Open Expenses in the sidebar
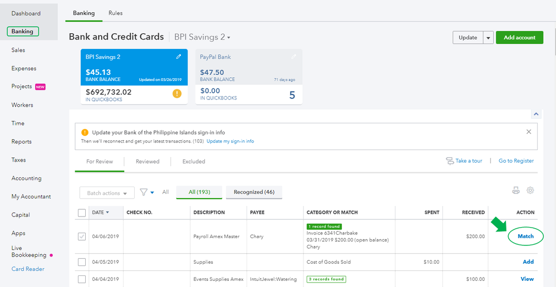The height and width of the screenshot is (287, 556). 24,68
